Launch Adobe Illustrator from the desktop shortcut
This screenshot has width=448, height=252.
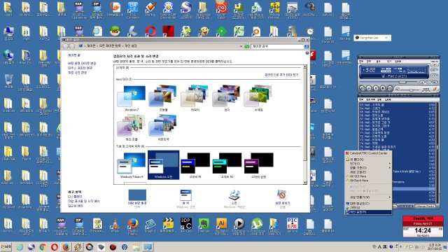tap(221, 225)
